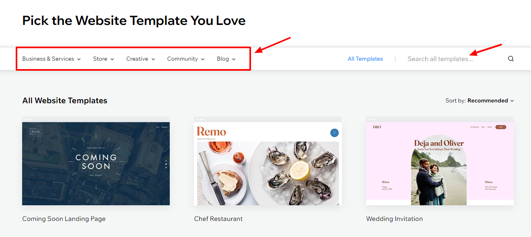Expand the Business & Services chevron
The height and width of the screenshot is (237, 531).
point(79,59)
